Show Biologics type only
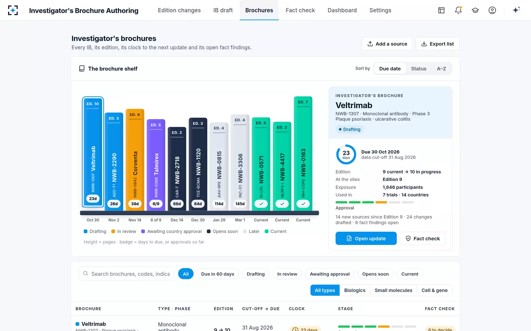Screen dimensions: 531x331 click(355, 290)
